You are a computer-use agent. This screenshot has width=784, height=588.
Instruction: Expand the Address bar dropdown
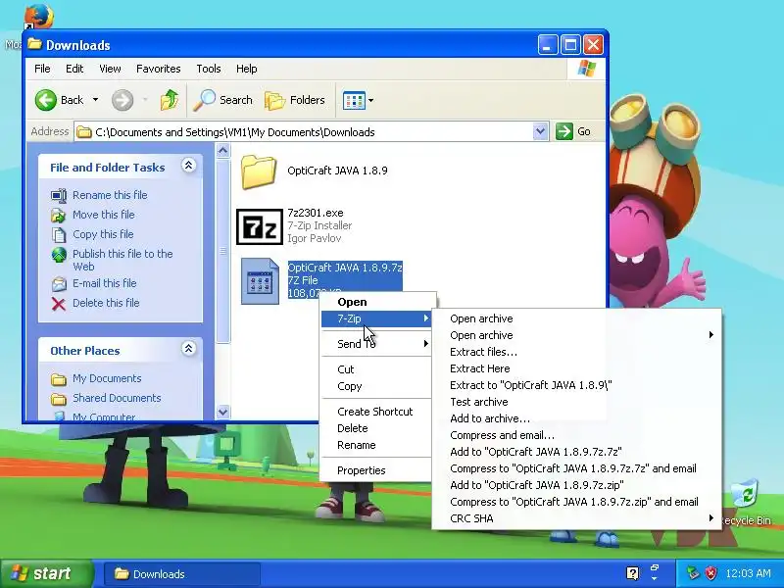pyautogui.click(x=540, y=131)
